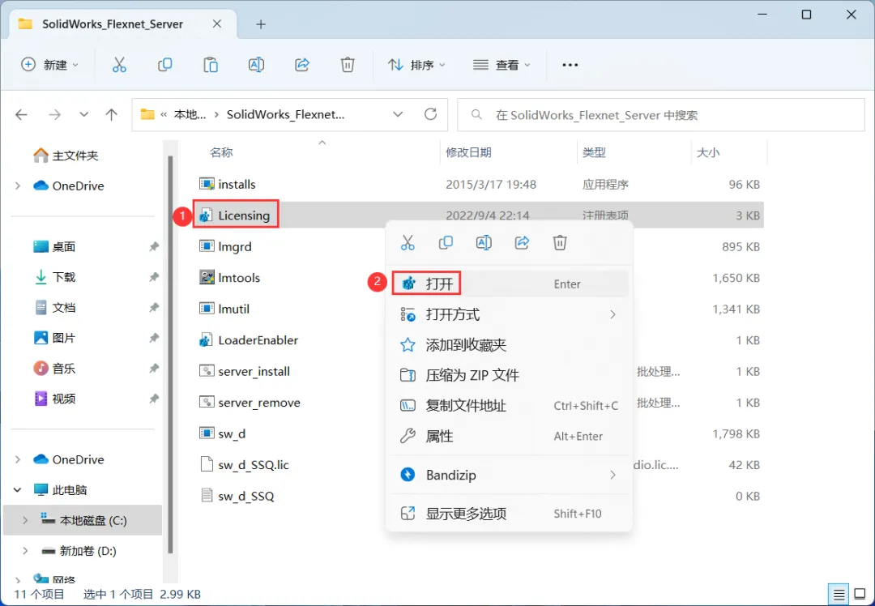875x606 pixels.
Task: Collapse the 此电脑 tree node
Action: coord(18,490)
